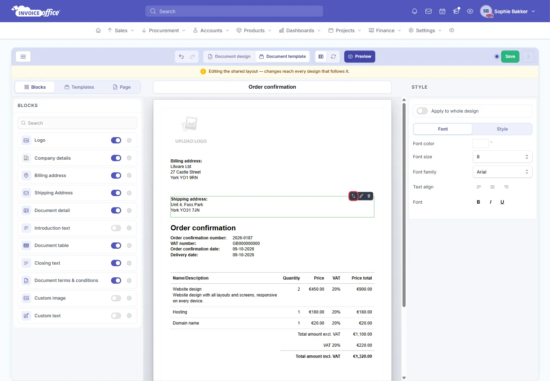Toggle the columns layout icon
This screenshot has height=381, width=550.
click(x=321, y=56)
